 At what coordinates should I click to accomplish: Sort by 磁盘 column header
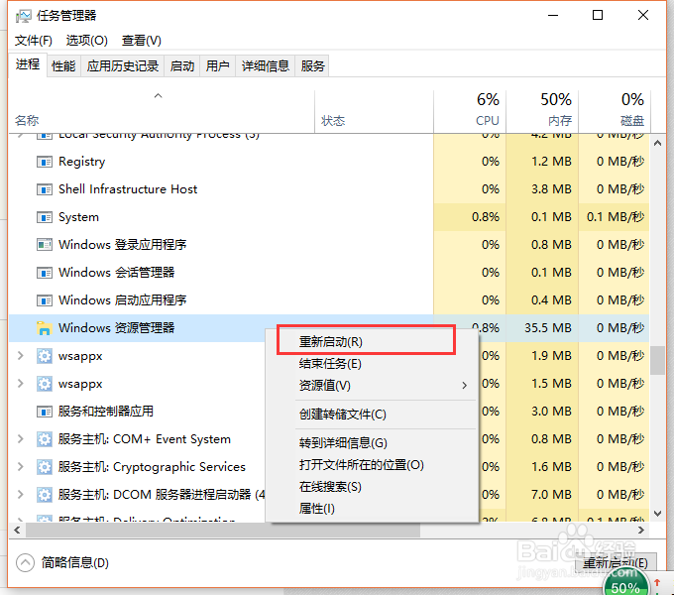[x=615, y=111]
